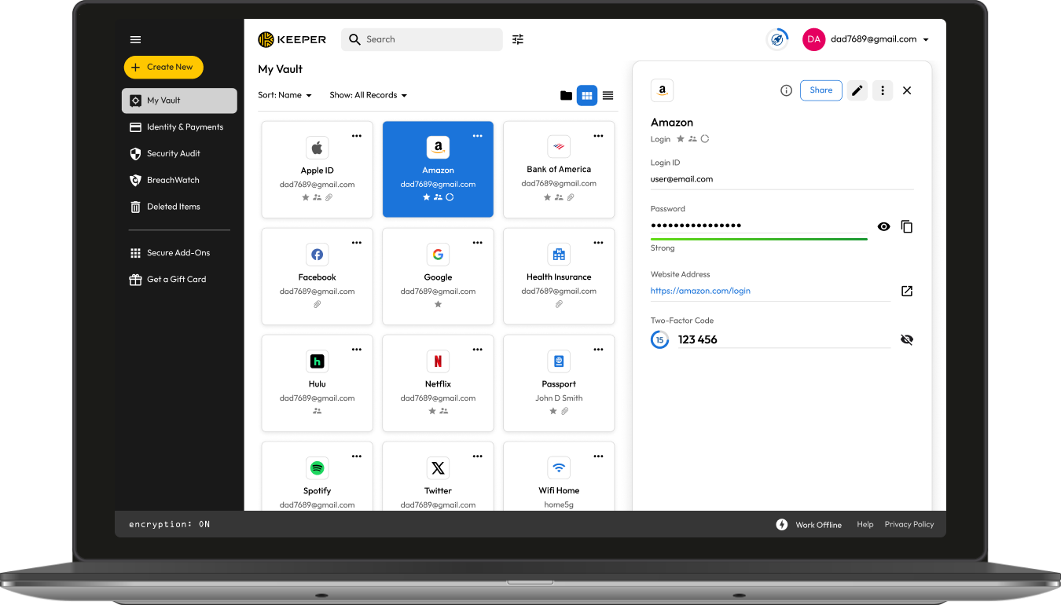Click Work Offline in the status bar
Screen dimensions: 1061x605
coord(818,525)
